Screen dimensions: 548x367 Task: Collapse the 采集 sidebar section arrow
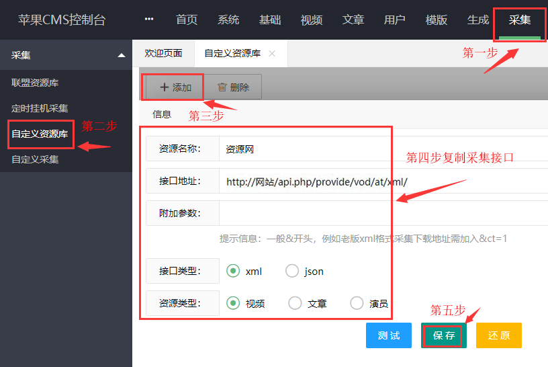point(121,55)
